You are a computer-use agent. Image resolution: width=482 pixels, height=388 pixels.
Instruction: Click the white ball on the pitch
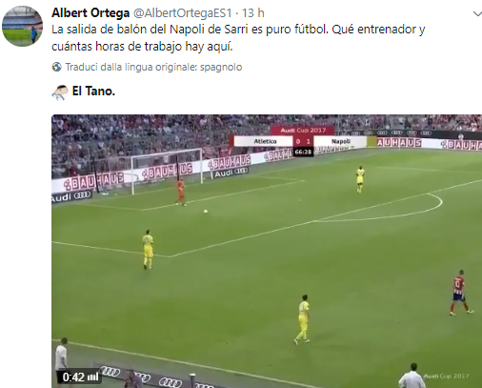pyautogui.click(x=206, y=211)
